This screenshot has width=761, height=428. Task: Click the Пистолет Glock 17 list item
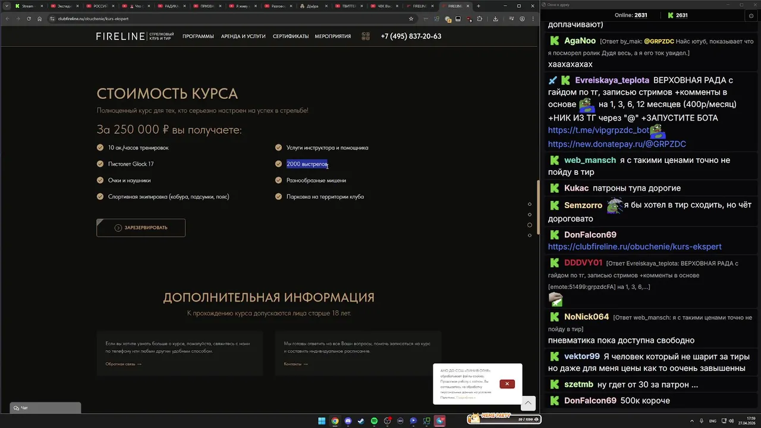coord(131,164)
